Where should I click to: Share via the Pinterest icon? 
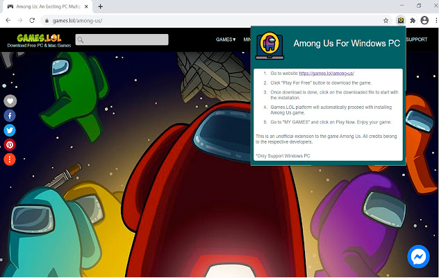[x=10, y=145]
